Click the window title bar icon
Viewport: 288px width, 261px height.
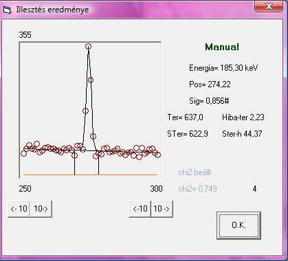pyautogui.click(x=7, y=10)
